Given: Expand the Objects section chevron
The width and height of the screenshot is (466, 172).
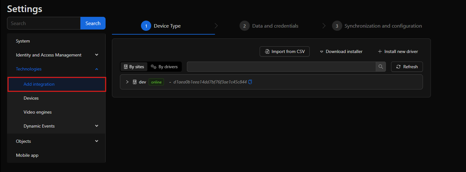Looking at the screenshot, I should tap(97, 141).
